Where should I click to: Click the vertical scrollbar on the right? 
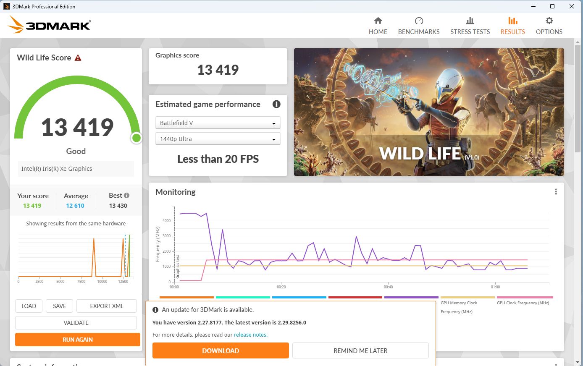coord(579,201)
